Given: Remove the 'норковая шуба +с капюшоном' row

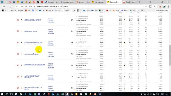Looking at the screenshot, I should pos(18,65).
